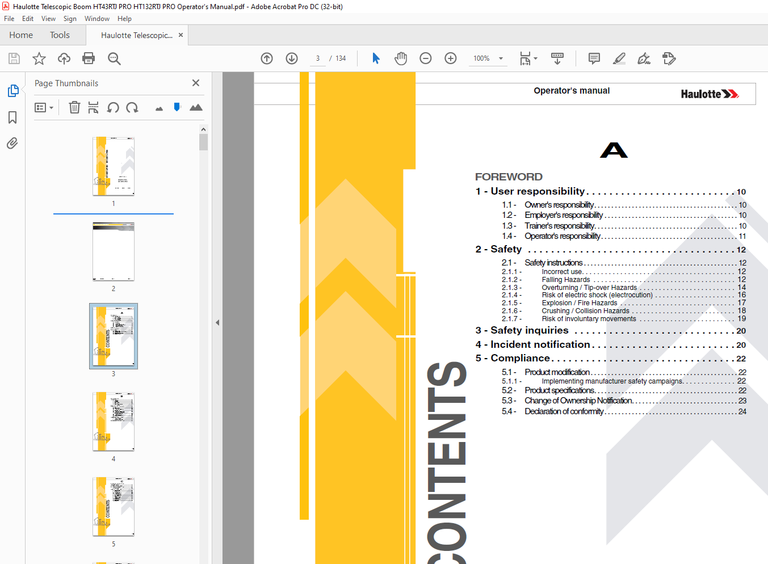
Task: Click the 100% zoom value field
Action: 482,58
